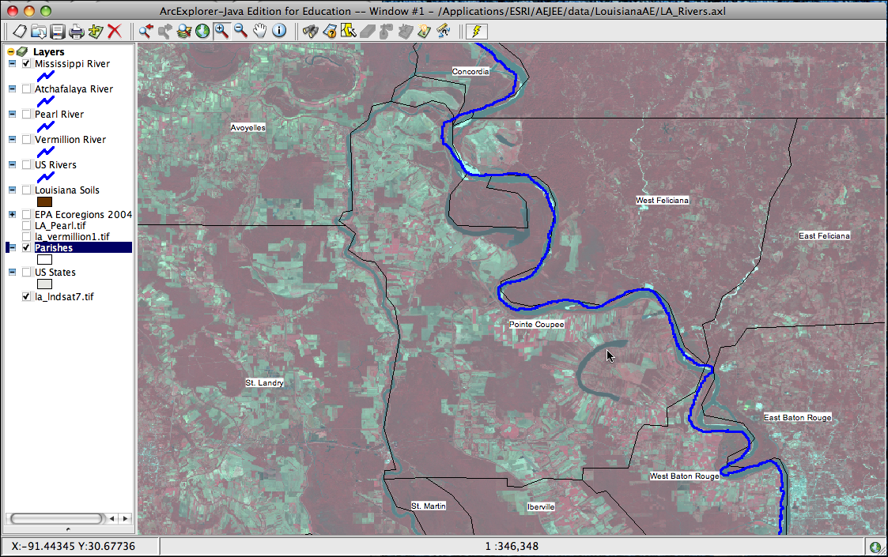Collapse the Layers group list
Viewport: 888px width, 557px height.
(x=9, y=51)
